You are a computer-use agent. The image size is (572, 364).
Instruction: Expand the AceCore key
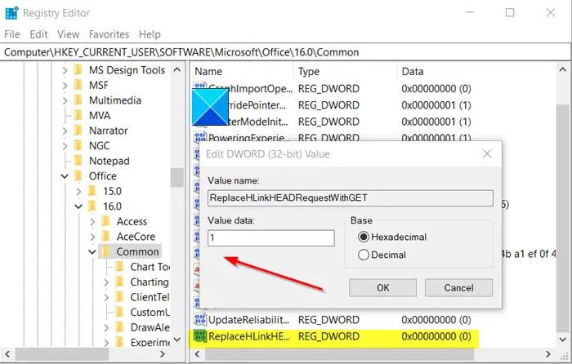[92, 237]
